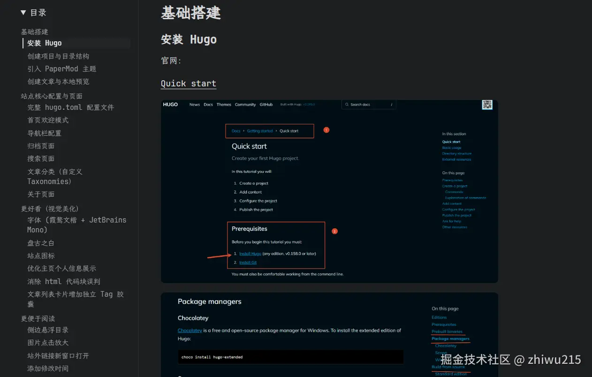Select 首页欢迎模式 in the contents list
The width and height of the screenshot is (592, 377).
(48, 120)
